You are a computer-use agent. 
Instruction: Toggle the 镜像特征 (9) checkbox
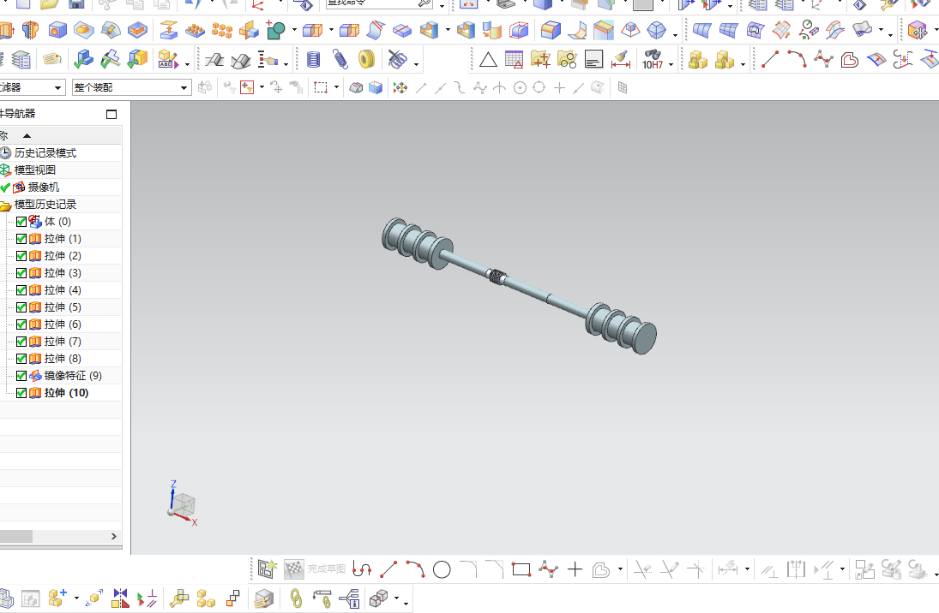tap(21, 376)
